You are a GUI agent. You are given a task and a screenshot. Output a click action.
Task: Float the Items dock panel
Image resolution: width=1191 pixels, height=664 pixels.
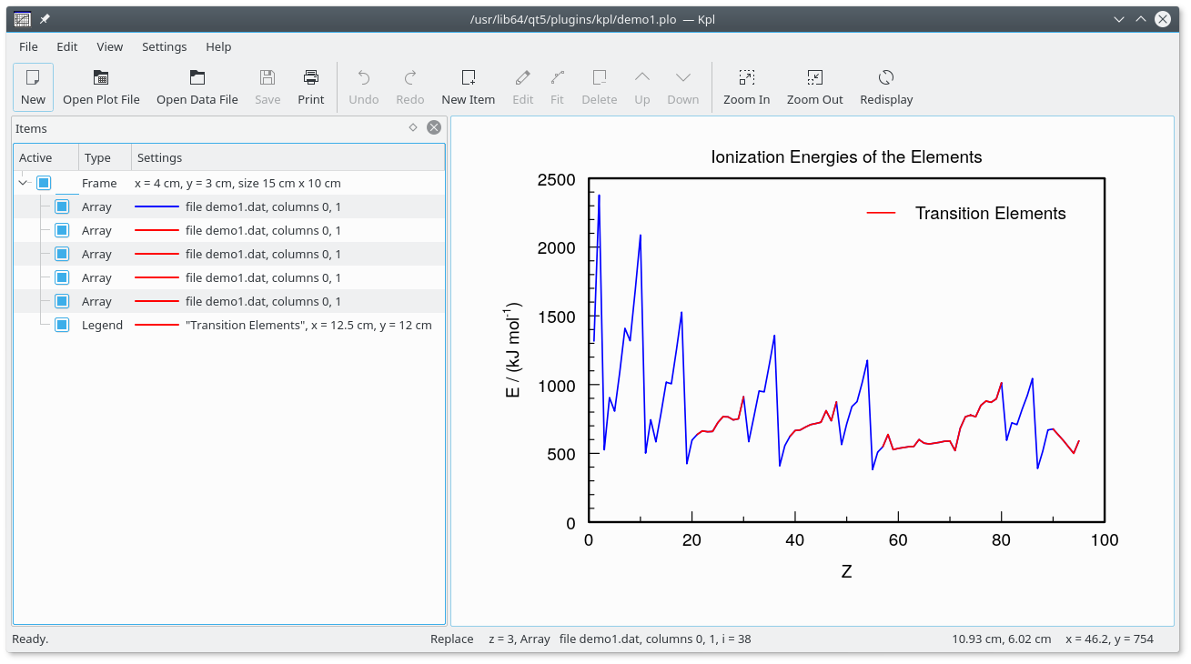tap(413, 128)
